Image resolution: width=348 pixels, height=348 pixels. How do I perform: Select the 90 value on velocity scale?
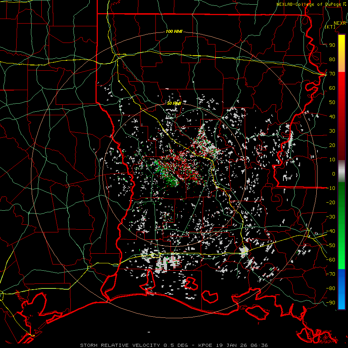click(332, 45)
